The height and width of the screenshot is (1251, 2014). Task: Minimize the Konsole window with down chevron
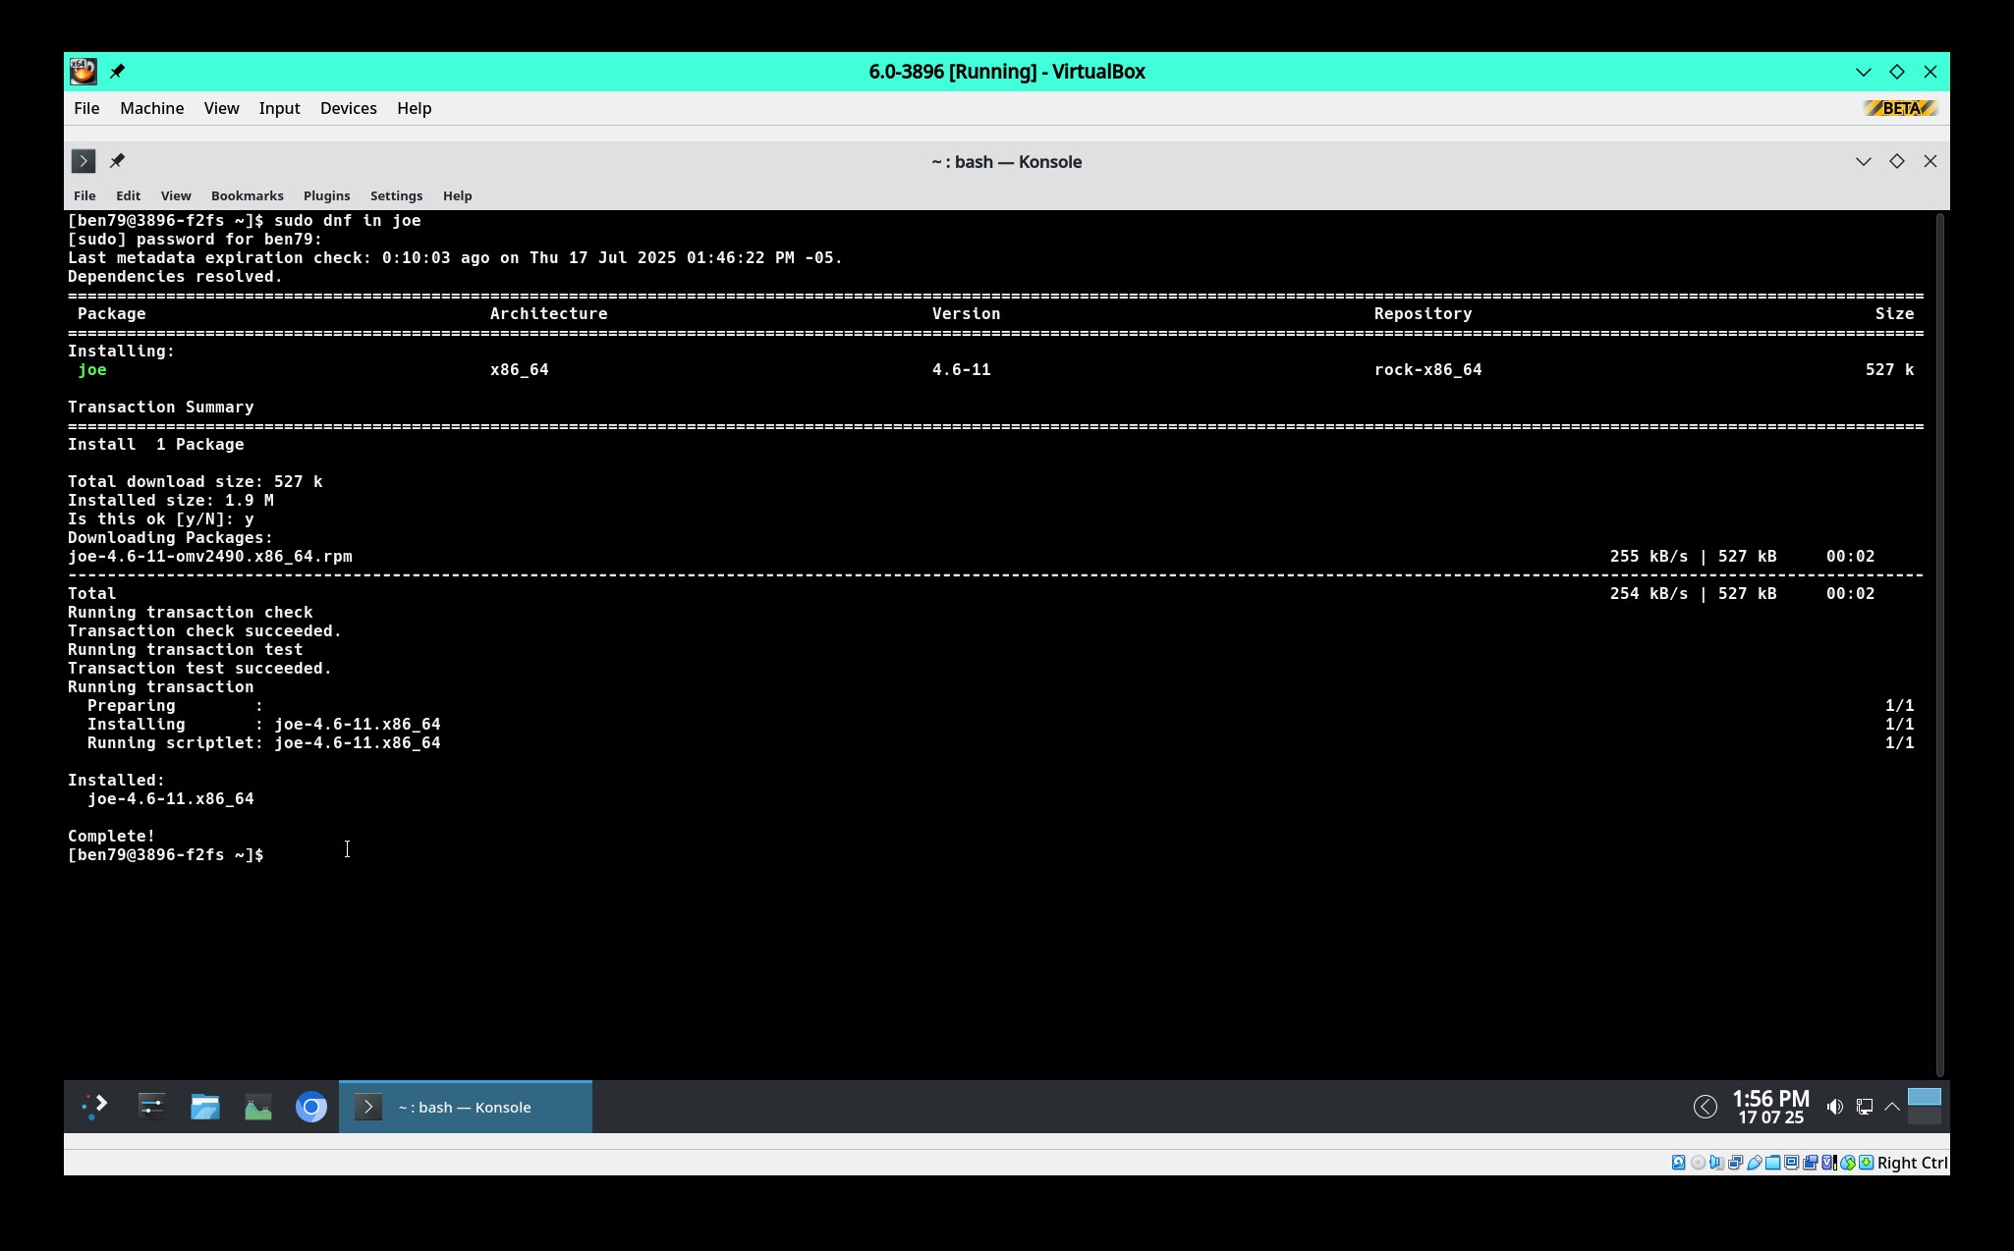(x=1863, y=161)
